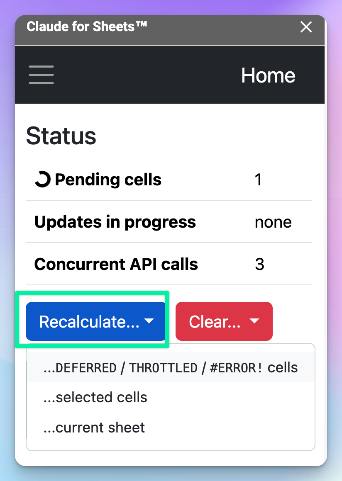Image resolution: width=342 pixels, height=481 pixels.
Task: Expand the Clear dropdown caret
Action: point(254,321)
